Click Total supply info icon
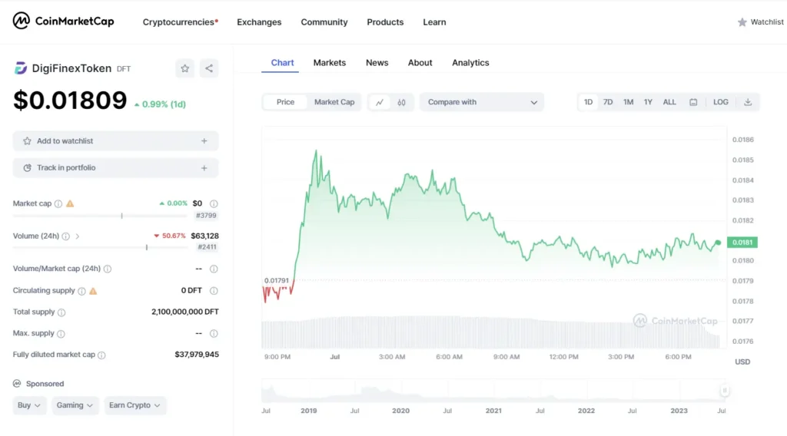Viewport: 787px width, 436px height. coord(61,312)
